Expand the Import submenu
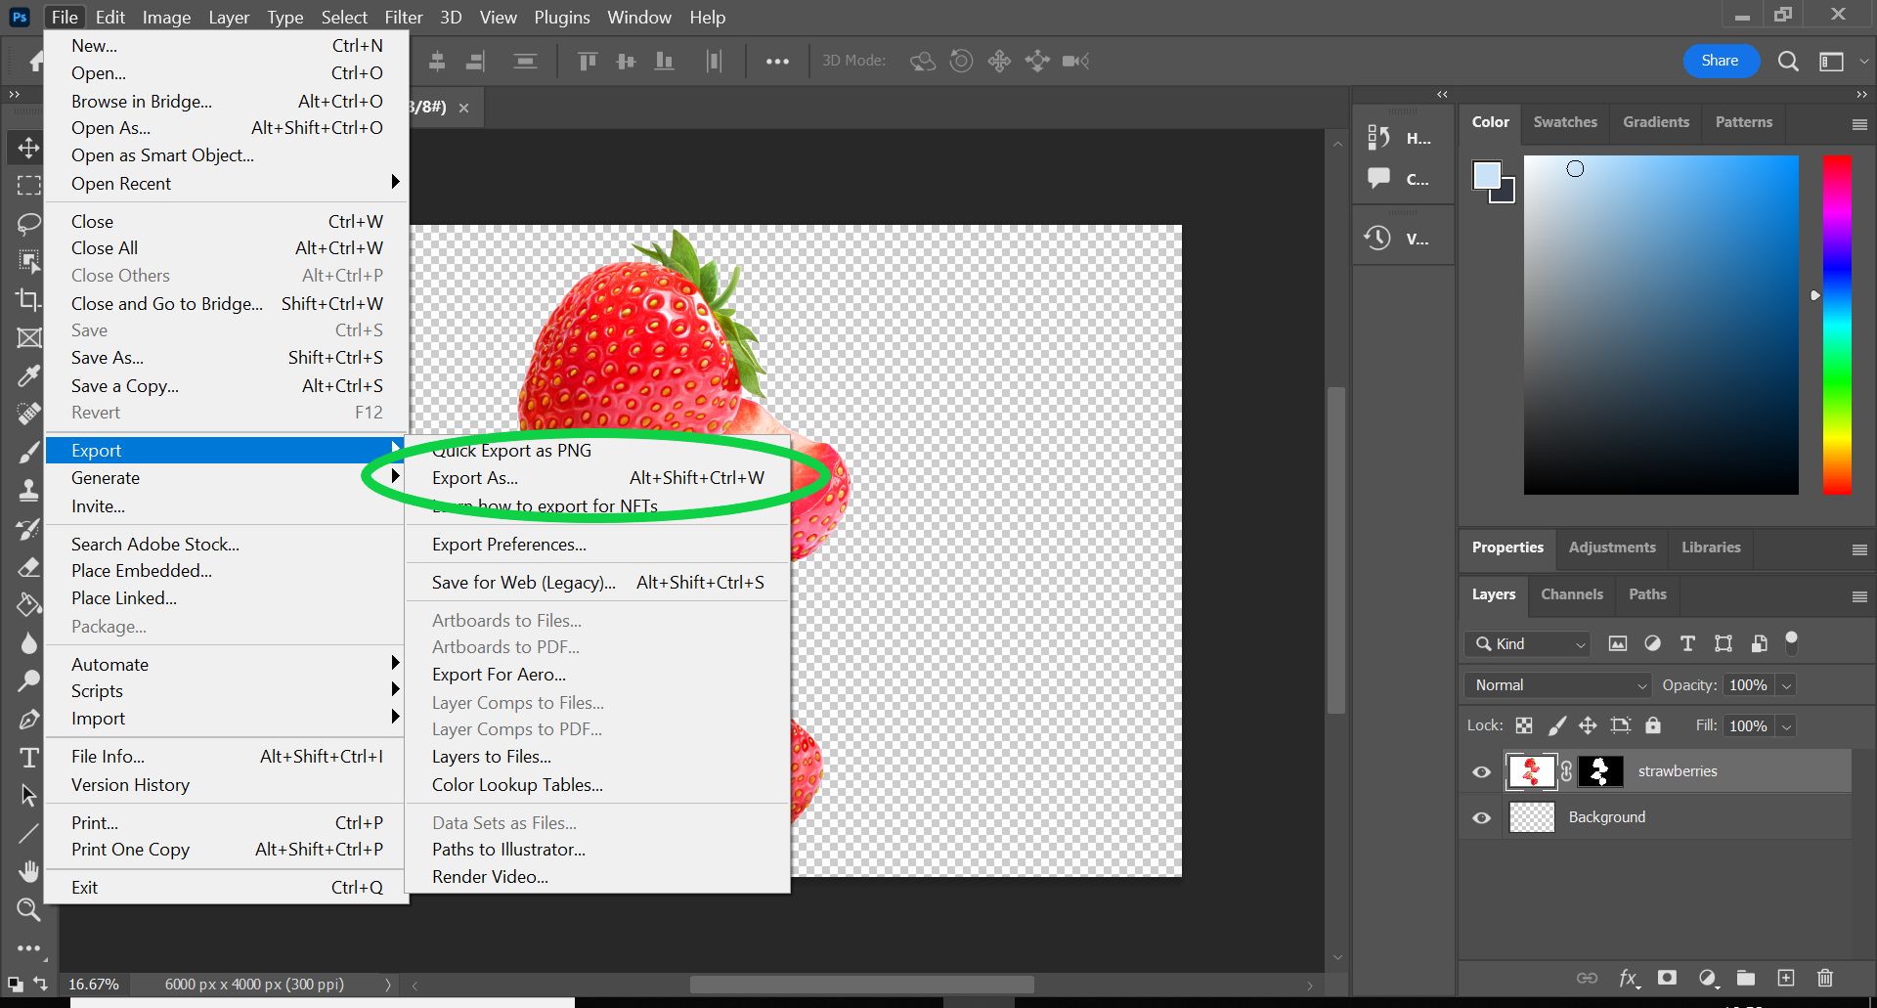The image size is (1877, 1008). pyautogui.click(x=227, y=719)
